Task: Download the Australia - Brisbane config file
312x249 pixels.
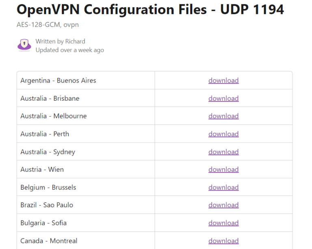Action: (223, 98)
